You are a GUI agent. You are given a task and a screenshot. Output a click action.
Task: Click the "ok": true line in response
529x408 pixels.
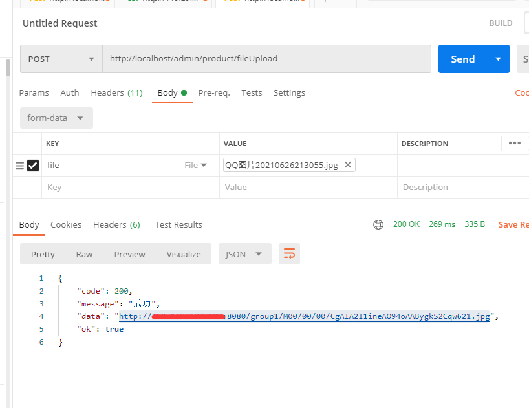[100, 329]
